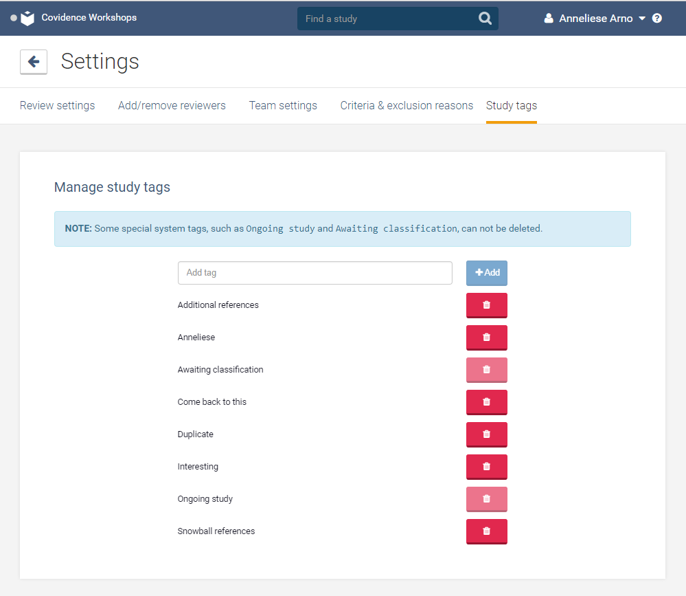Viewport: 686px width, 596px height.
Task: Click the Settings page title
Action: [100, 61]
